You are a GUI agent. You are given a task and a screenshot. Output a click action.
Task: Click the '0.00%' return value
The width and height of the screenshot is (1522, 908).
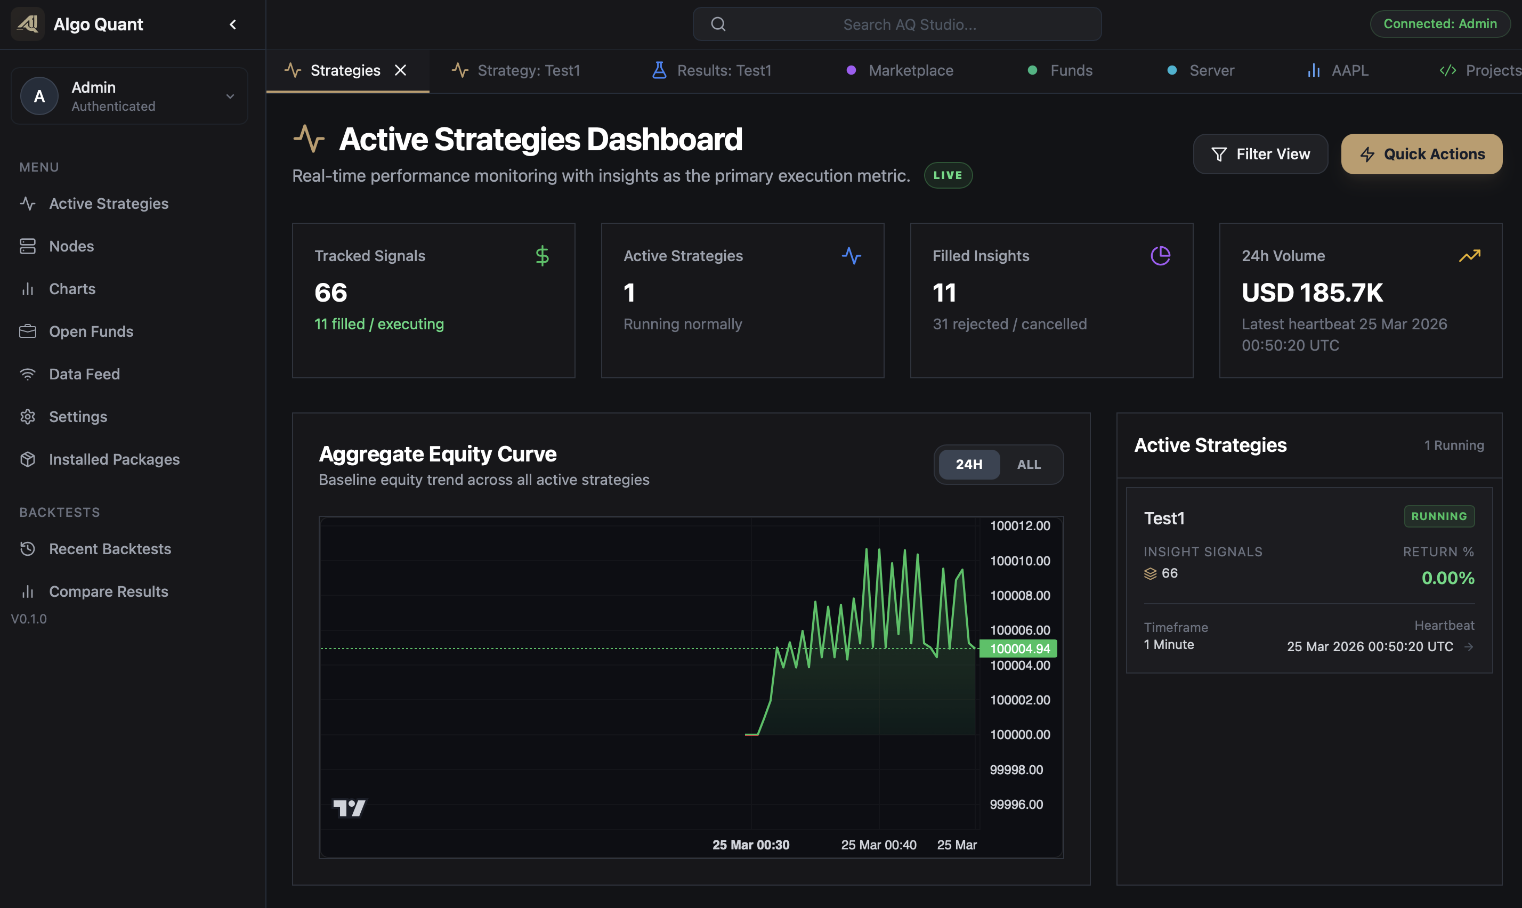1447,578
